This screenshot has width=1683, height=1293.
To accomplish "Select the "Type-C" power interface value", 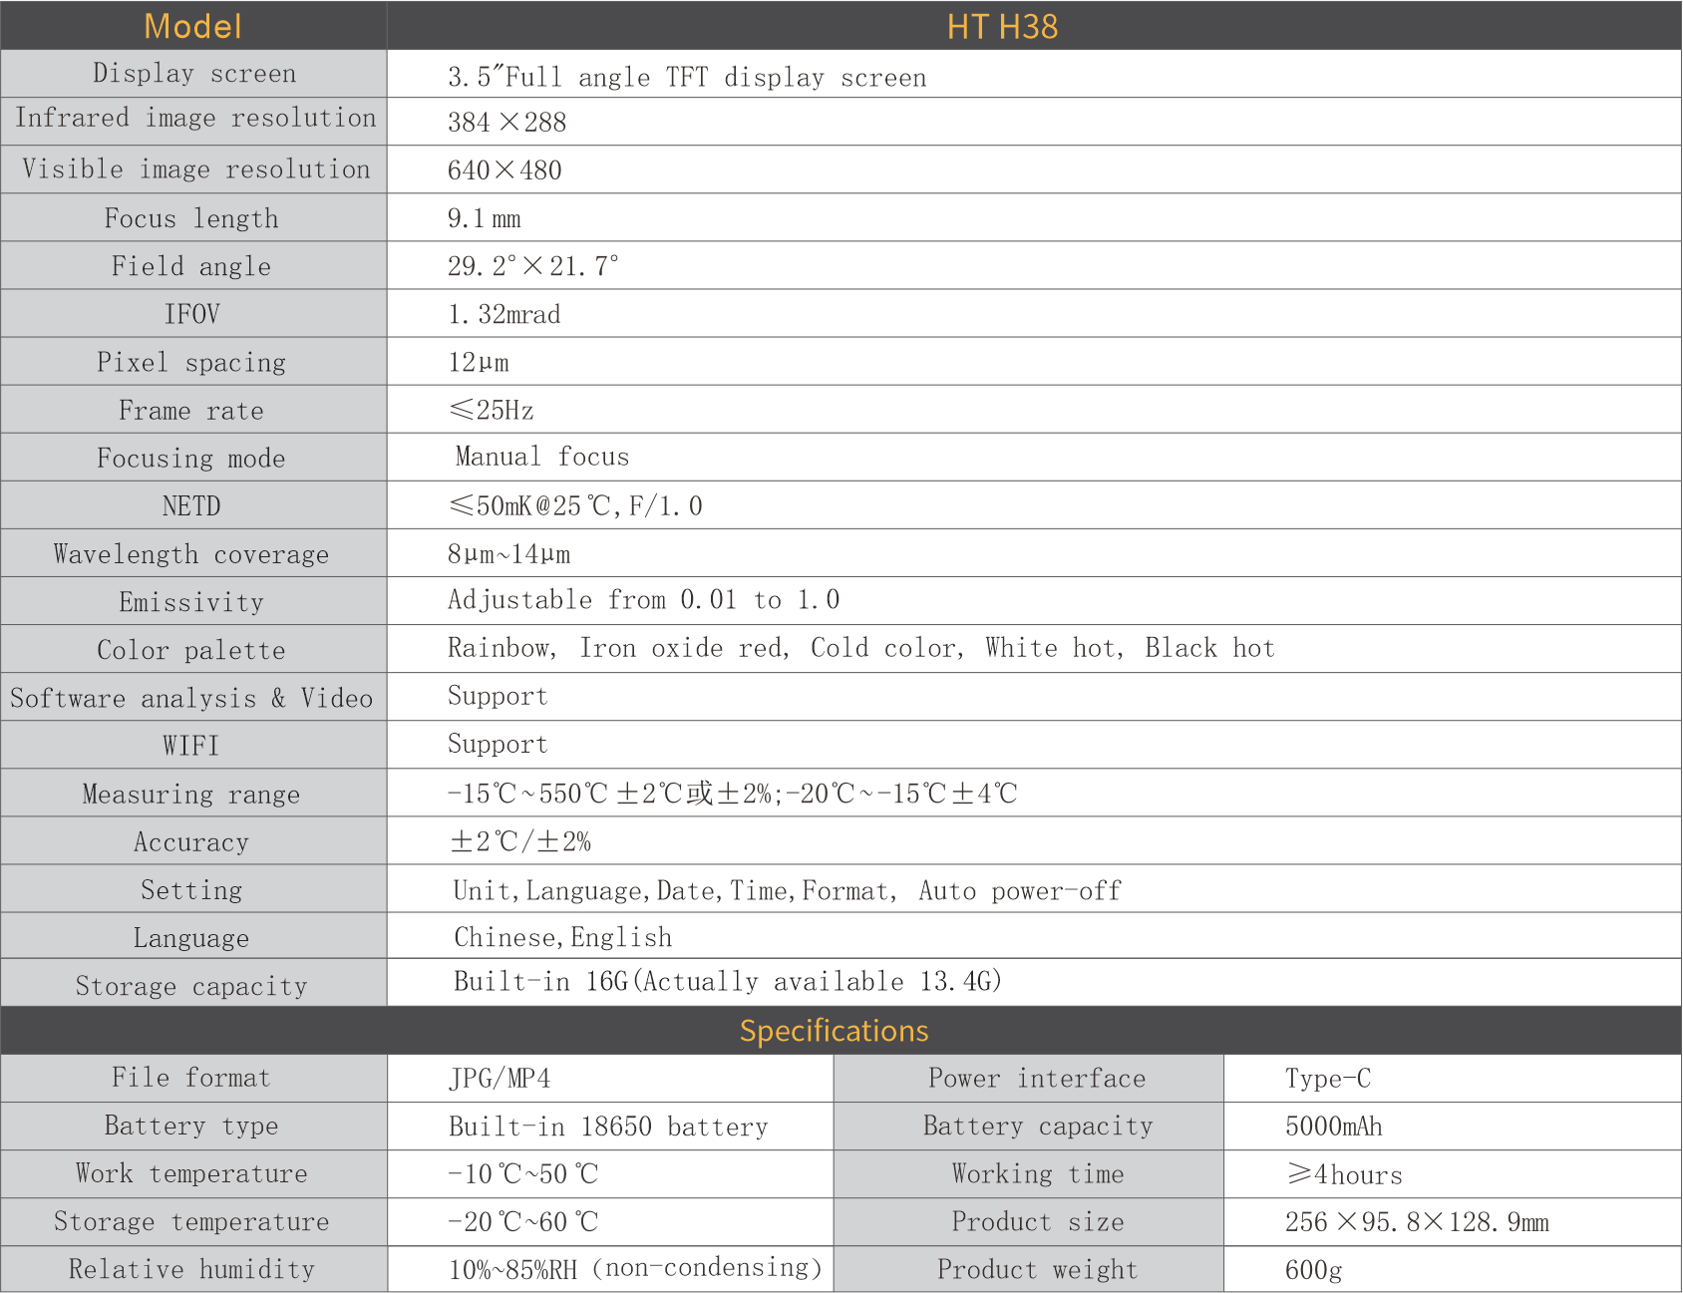I will [1327, 1079].
